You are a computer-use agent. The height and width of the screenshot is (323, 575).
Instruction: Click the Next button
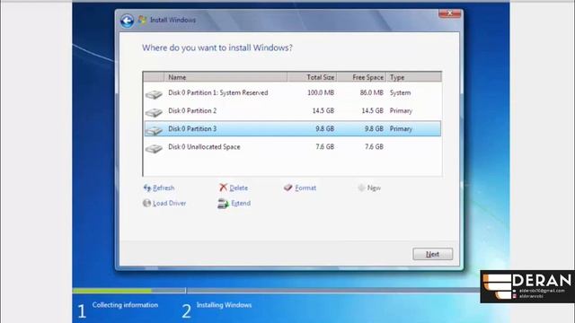433,254
